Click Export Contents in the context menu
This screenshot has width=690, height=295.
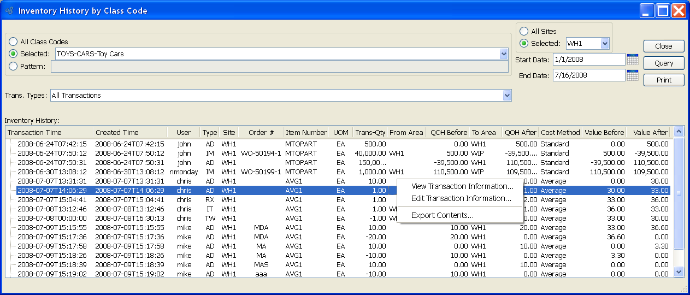point(443,215)
